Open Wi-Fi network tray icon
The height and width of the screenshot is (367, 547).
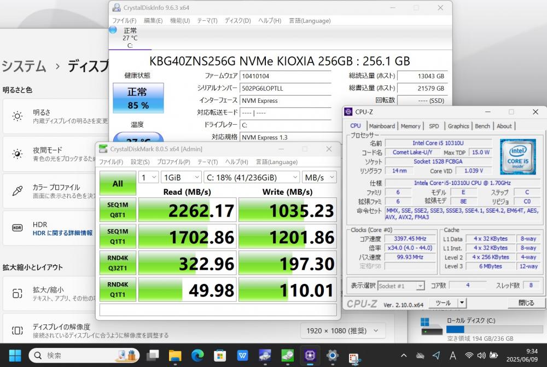469,356
